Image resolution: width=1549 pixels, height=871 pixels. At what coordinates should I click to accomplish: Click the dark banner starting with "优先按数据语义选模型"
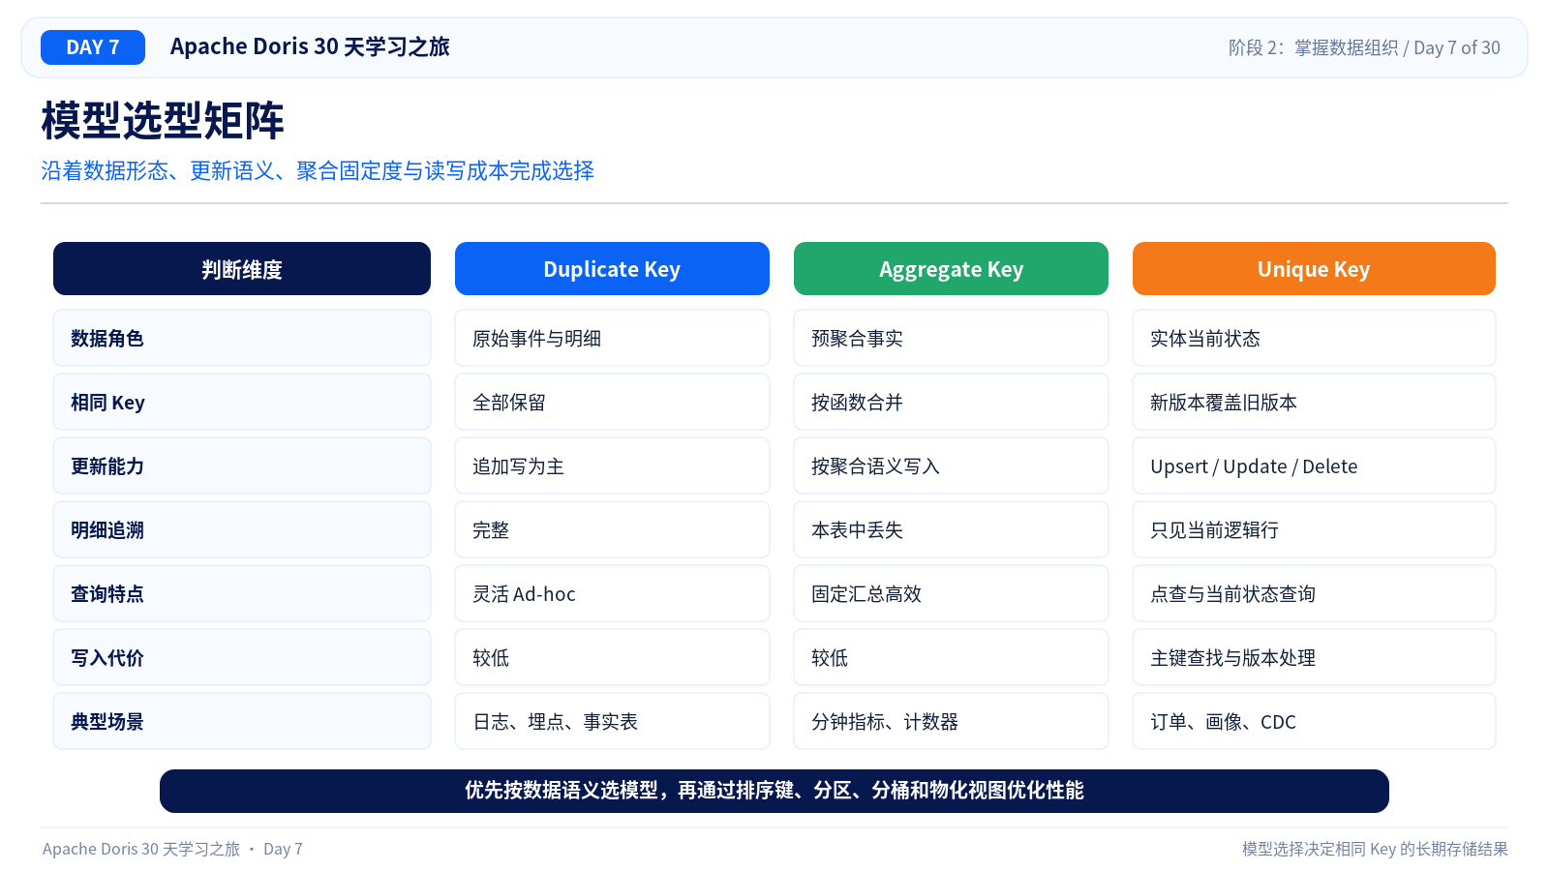click(x=774, y=791)
